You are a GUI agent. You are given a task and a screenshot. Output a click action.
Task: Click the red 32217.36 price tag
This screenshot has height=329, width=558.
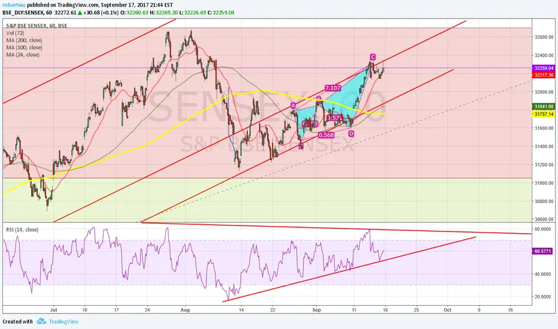point(544,75)
